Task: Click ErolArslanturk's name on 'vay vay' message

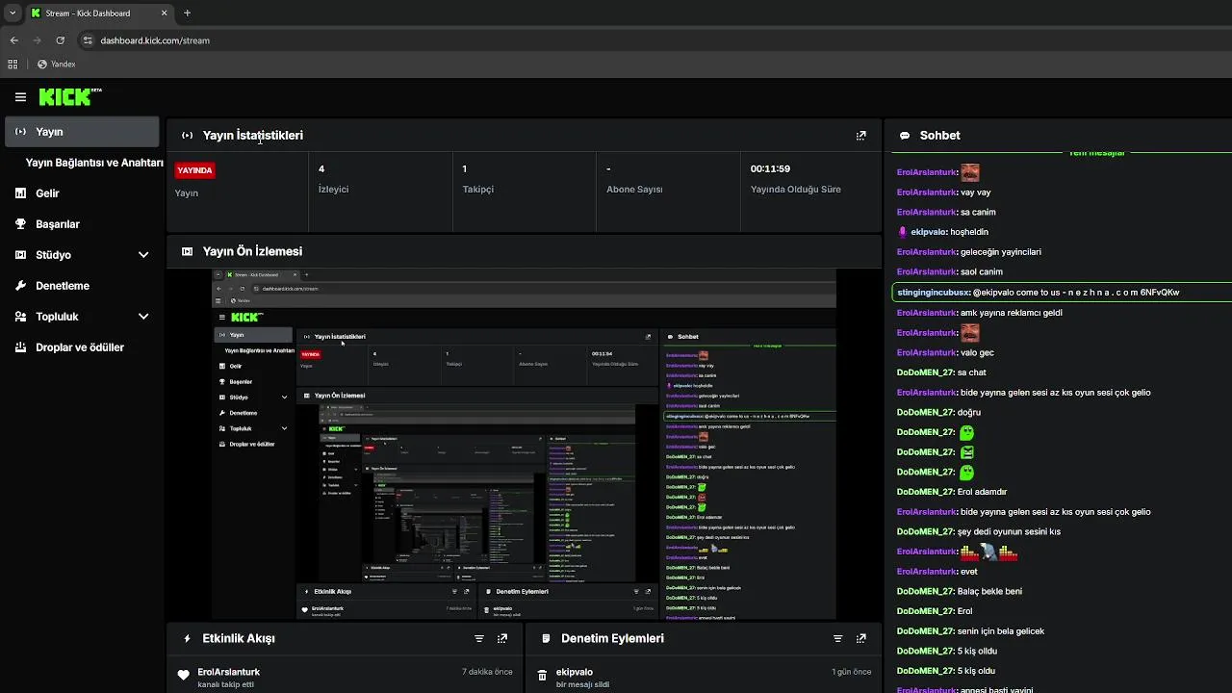Action: [x=927, y=192]
